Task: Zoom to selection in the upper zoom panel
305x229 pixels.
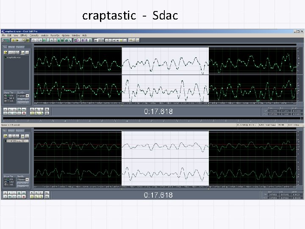Action: 32,113
